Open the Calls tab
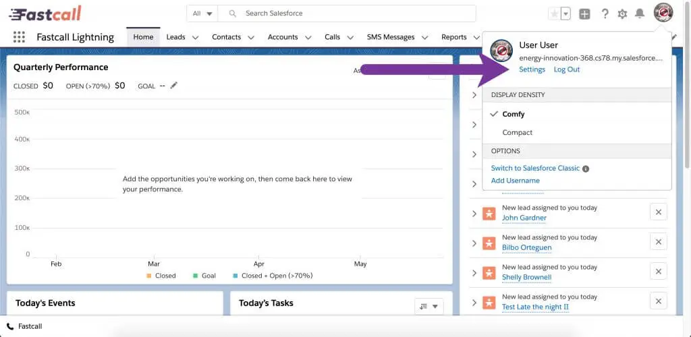This screenshot has height=337, width=691. click(332, 37)
